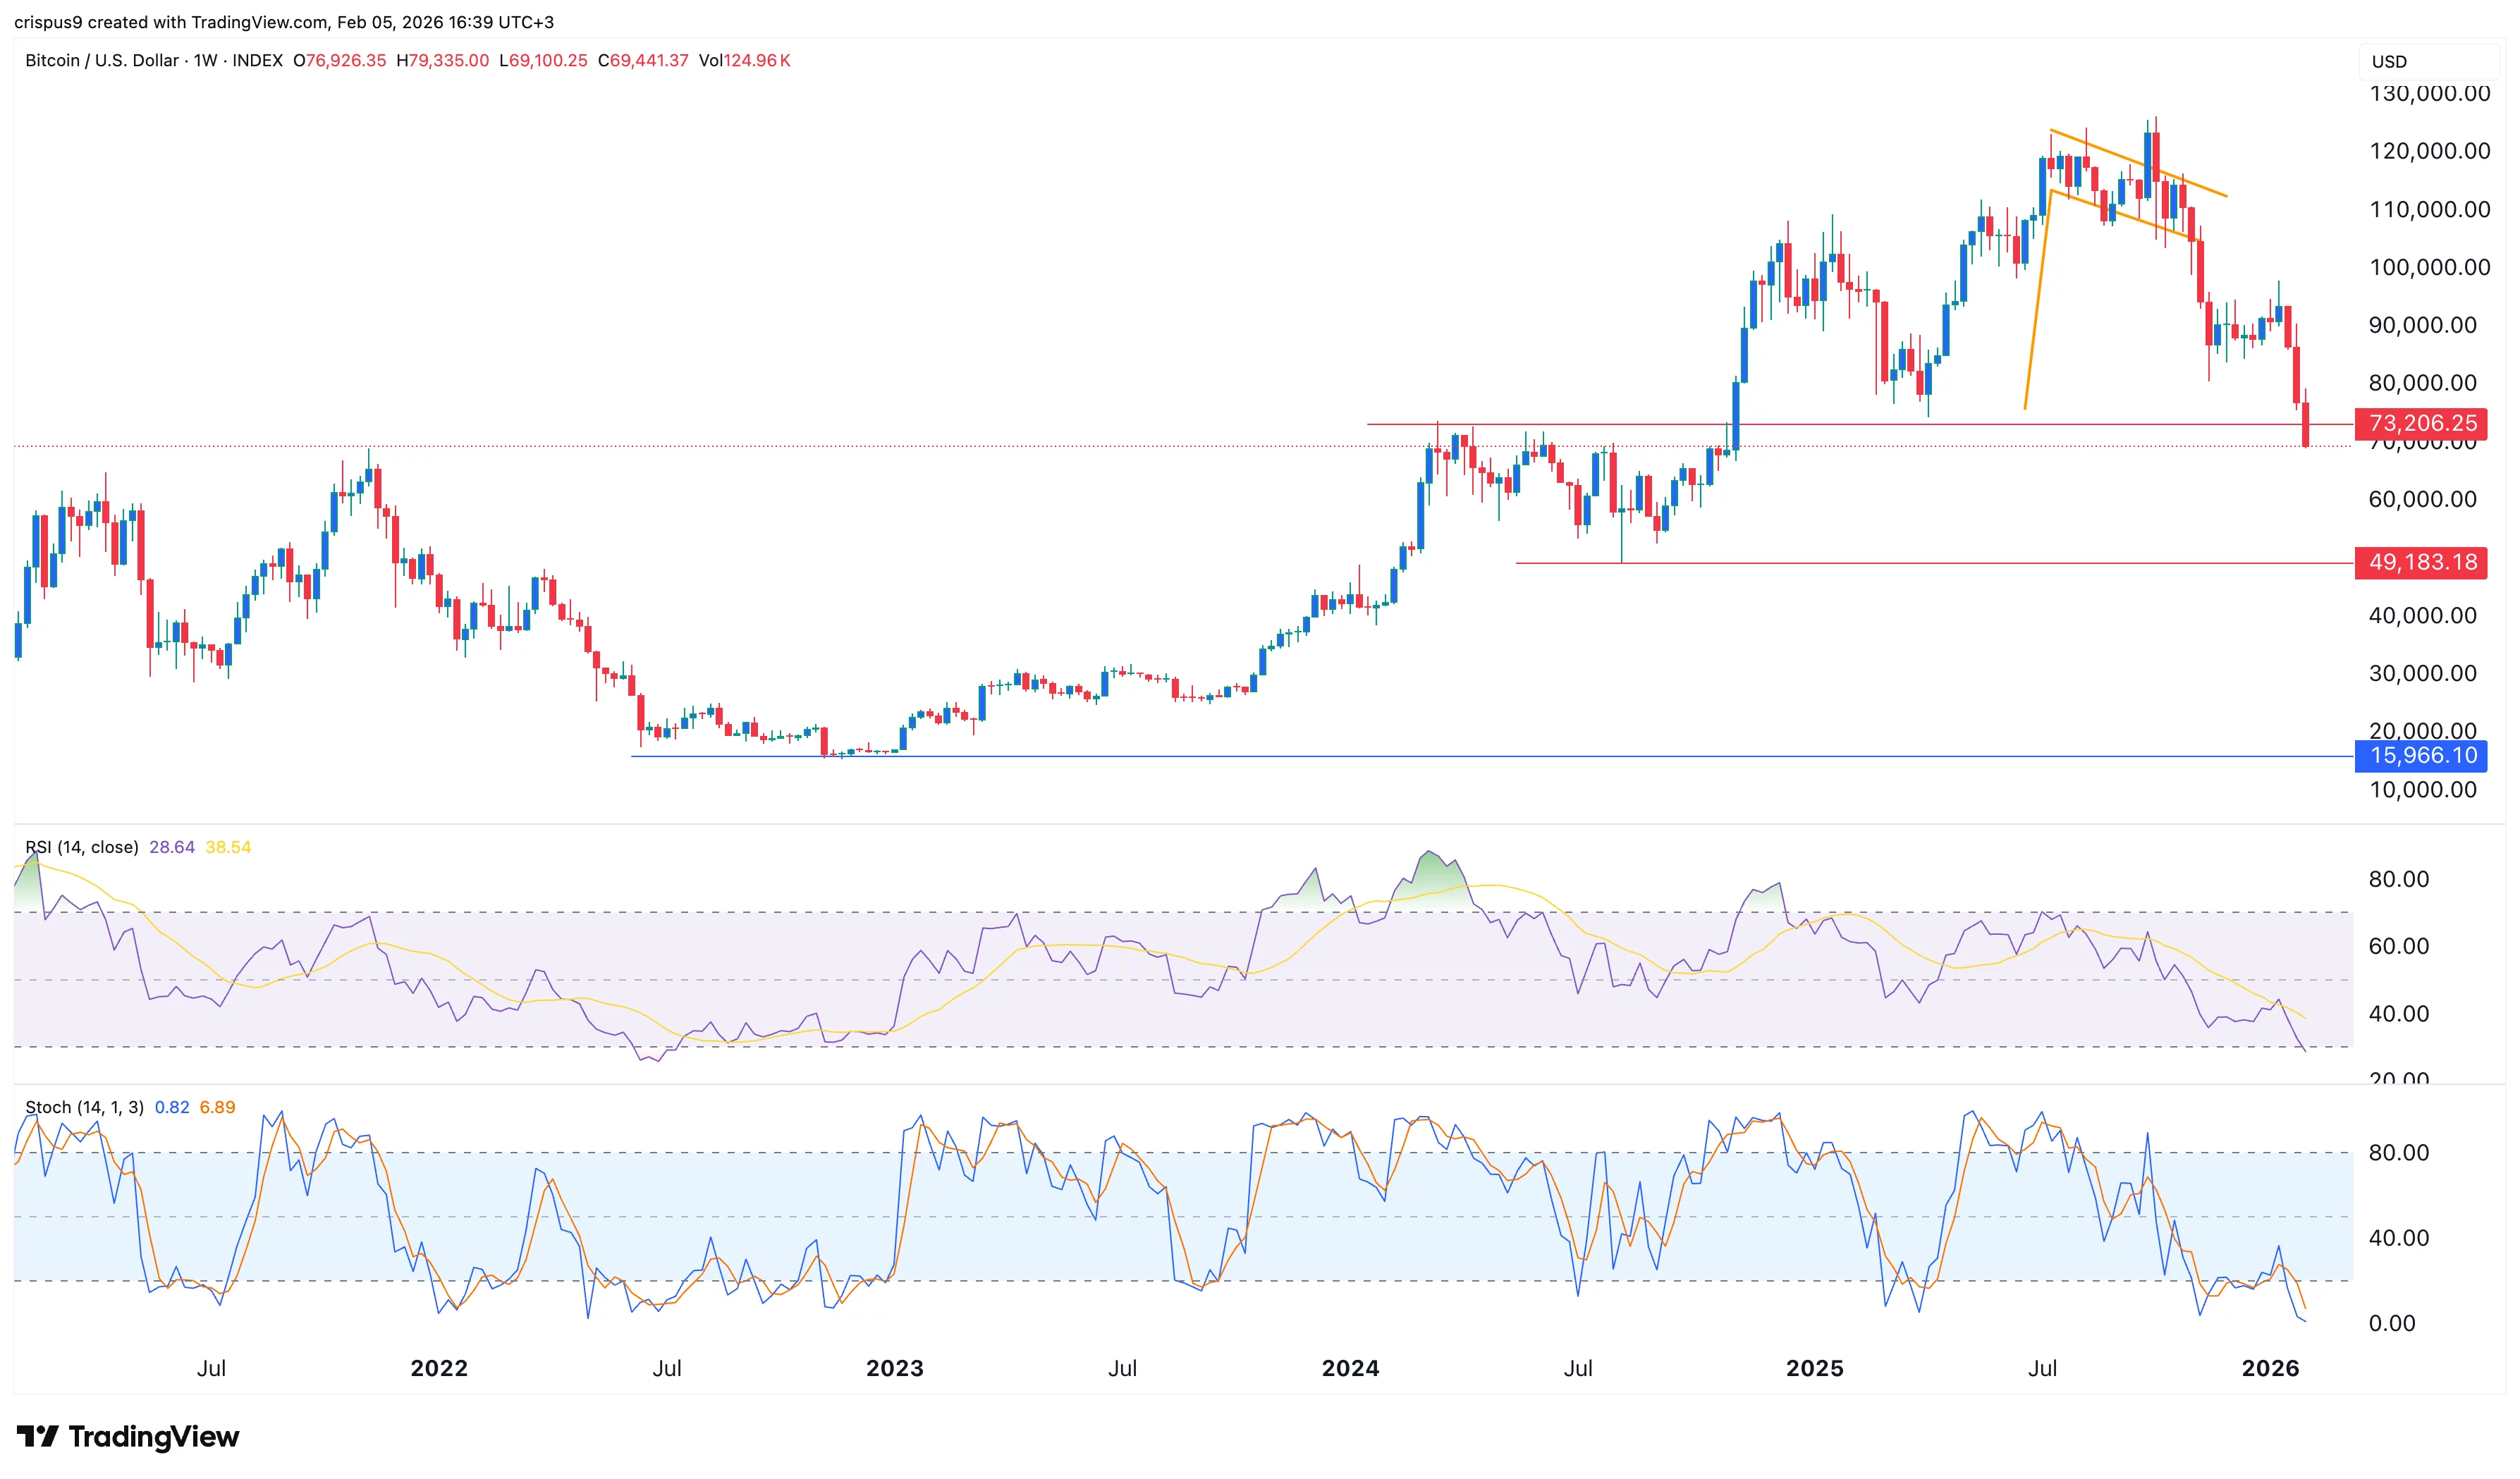This screenshot has width=2520, height=1479.
Task: Click the open price value O76,926.35
Action: pyautogui.click(x=340, y=60)
